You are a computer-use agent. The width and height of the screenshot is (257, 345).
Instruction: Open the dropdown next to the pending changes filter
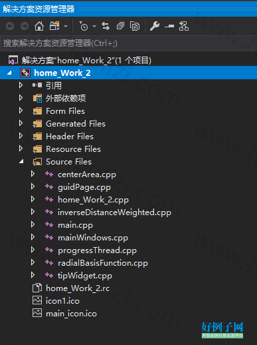[x=94, y=26]
